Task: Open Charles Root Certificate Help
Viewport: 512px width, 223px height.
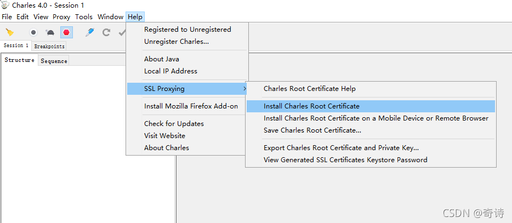Action: (371, 89)
